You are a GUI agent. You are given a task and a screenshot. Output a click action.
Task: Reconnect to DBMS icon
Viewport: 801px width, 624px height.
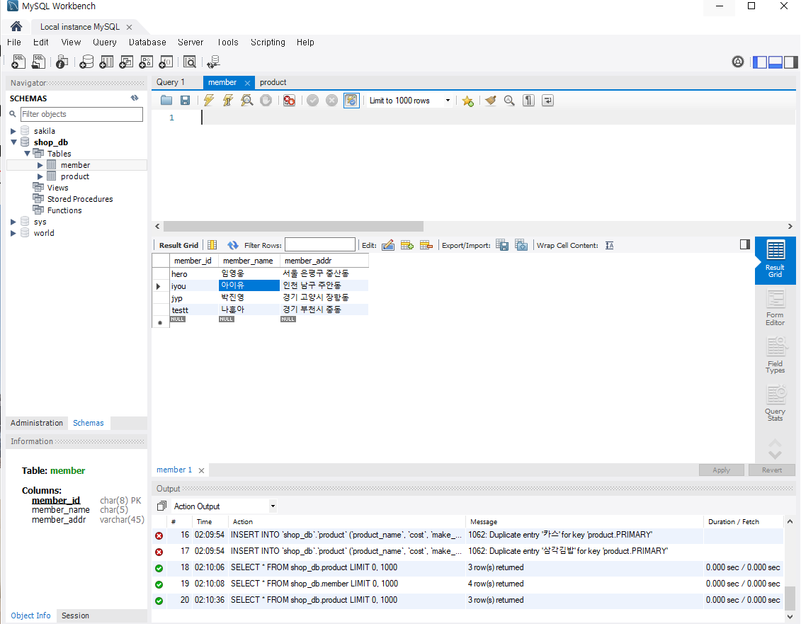pos(213,62)
